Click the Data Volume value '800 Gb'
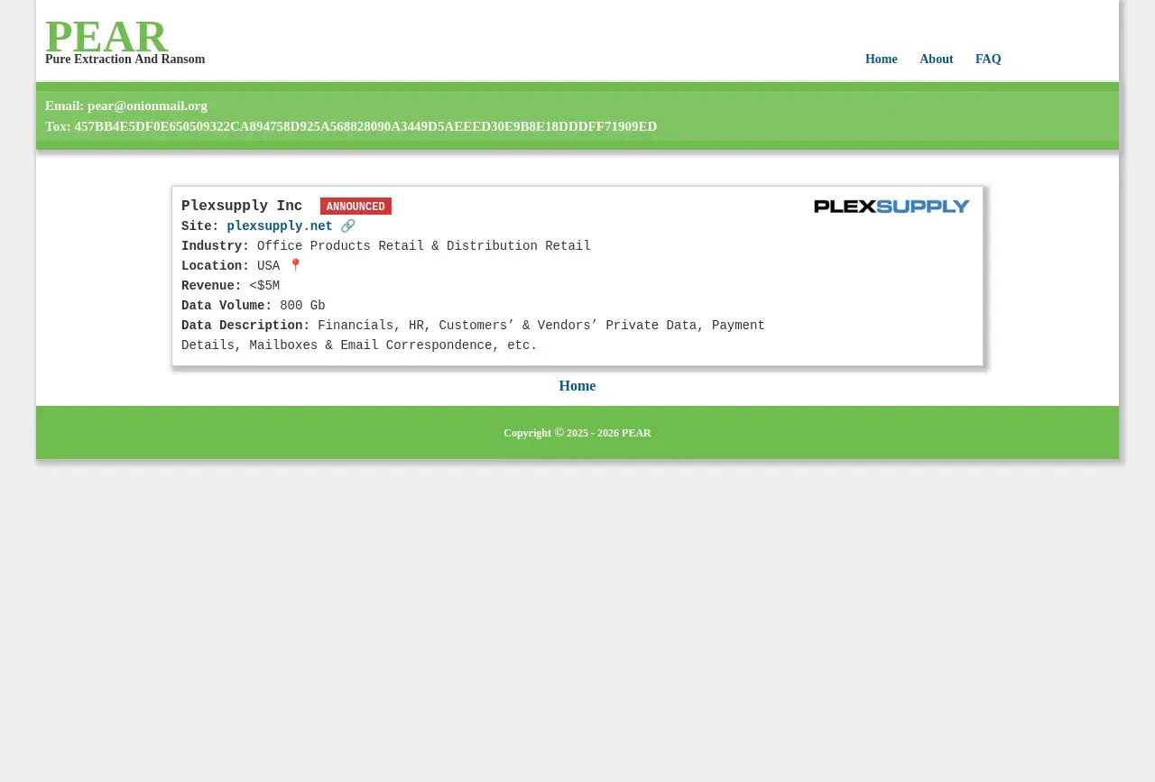The image size is (1155, 782). [x=302, y=306]
